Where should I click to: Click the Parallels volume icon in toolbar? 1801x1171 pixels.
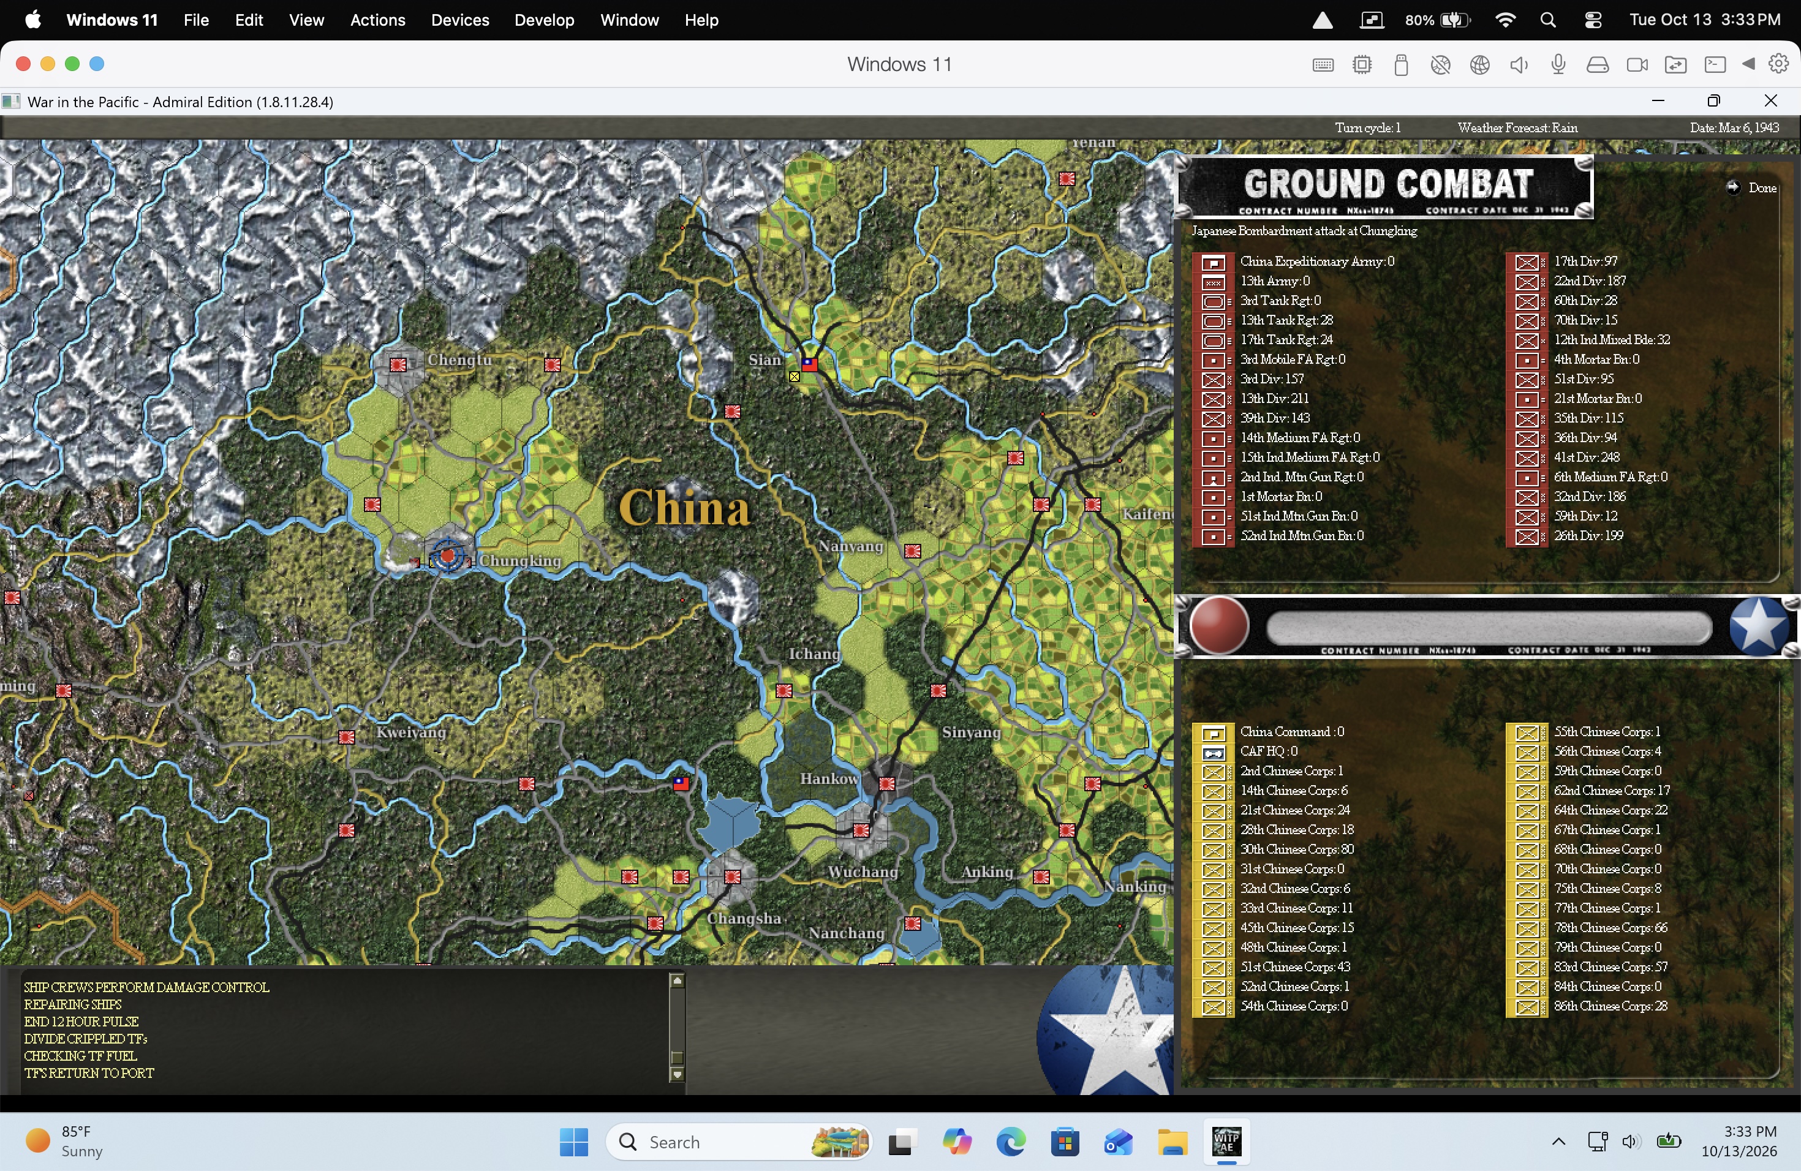click(x=1519, y=65)
